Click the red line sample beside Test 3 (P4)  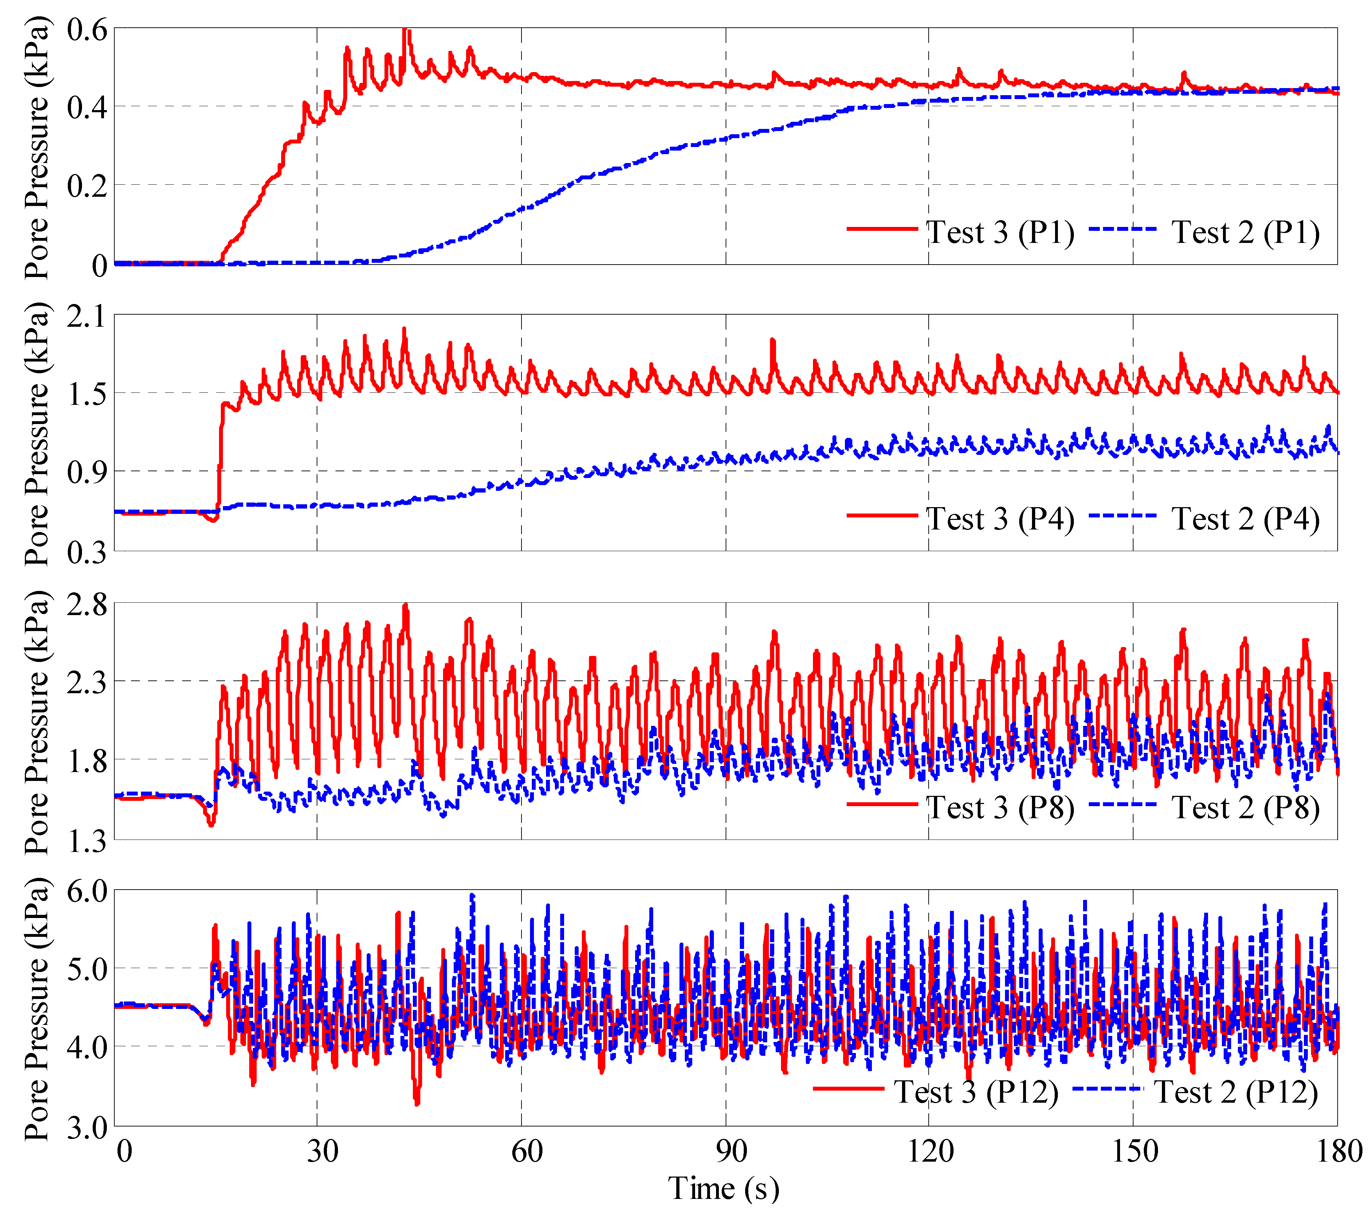(882, 515)
